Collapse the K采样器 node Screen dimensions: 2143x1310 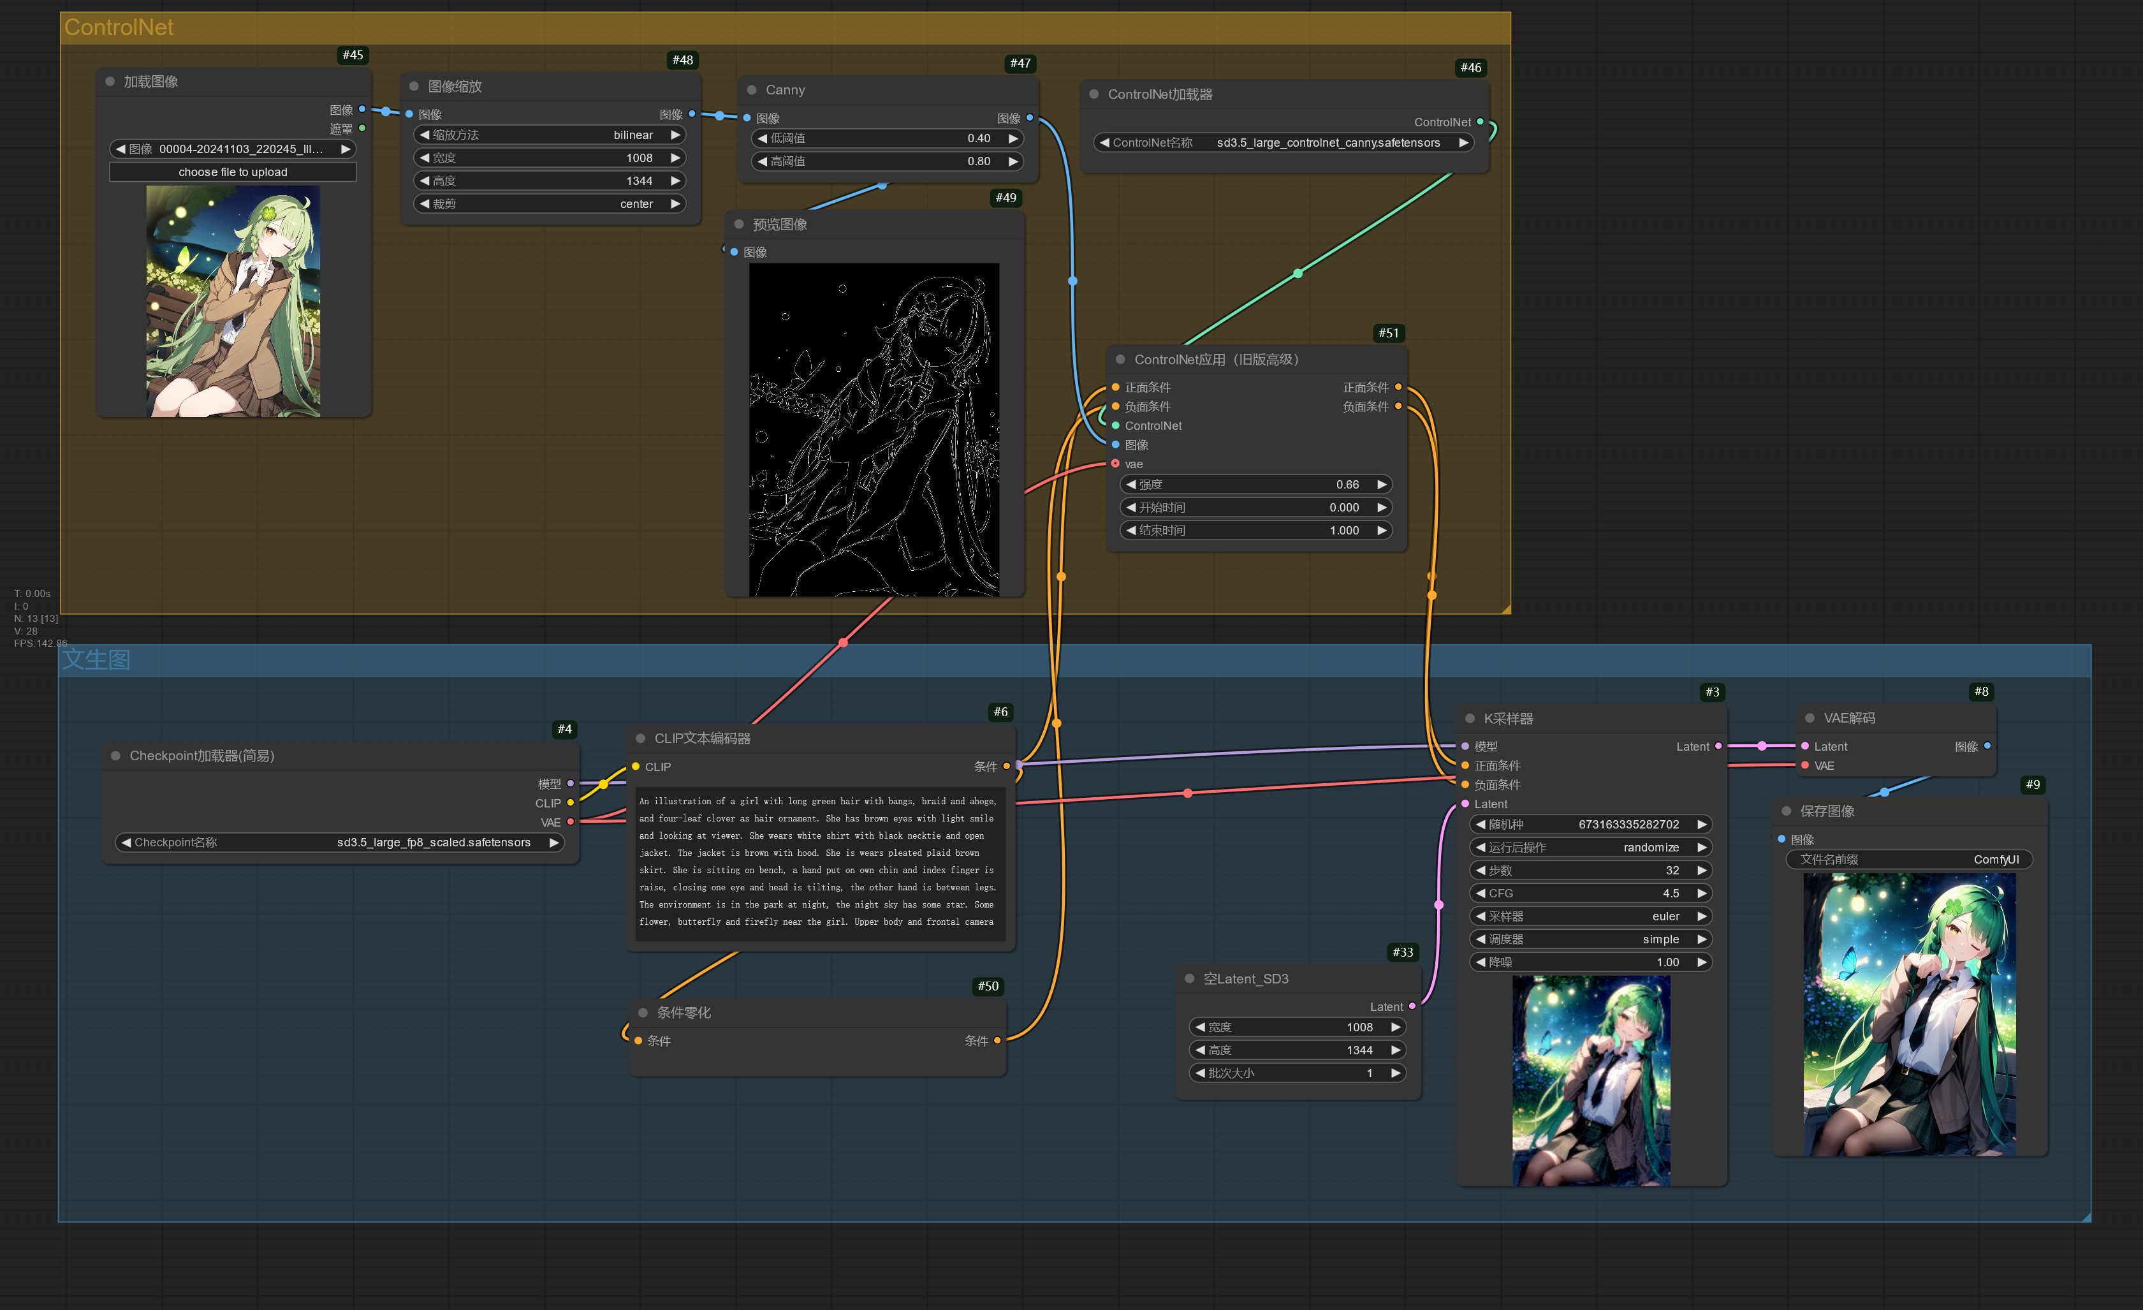pos(1471,719)
